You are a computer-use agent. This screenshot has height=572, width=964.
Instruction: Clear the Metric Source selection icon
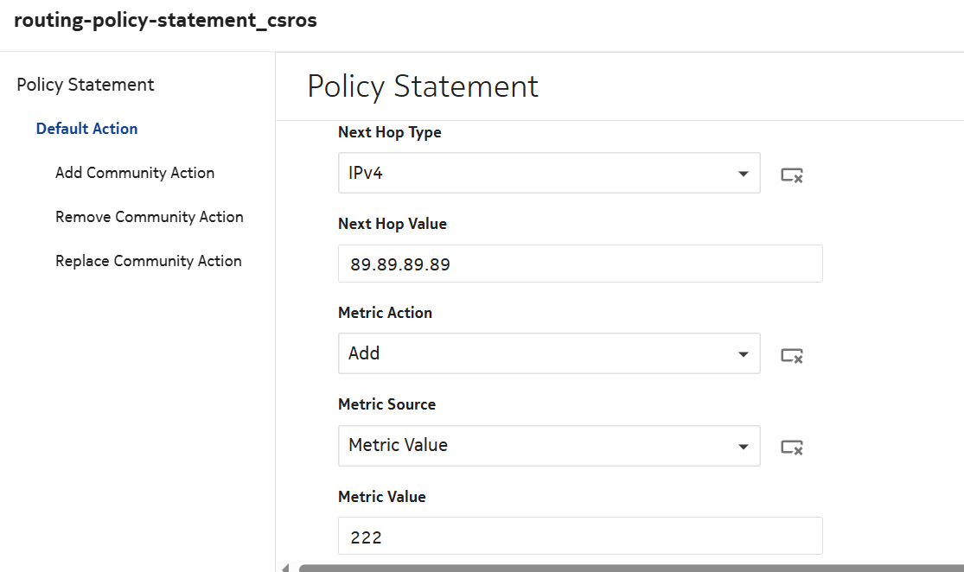792,447
